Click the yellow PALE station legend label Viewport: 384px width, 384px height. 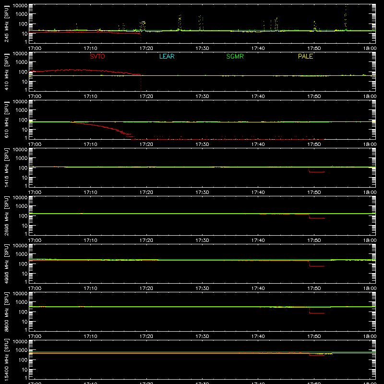pos(305,56)
